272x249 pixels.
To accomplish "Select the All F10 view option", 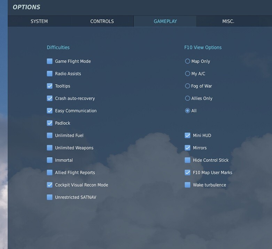I will tap(187, 111).
